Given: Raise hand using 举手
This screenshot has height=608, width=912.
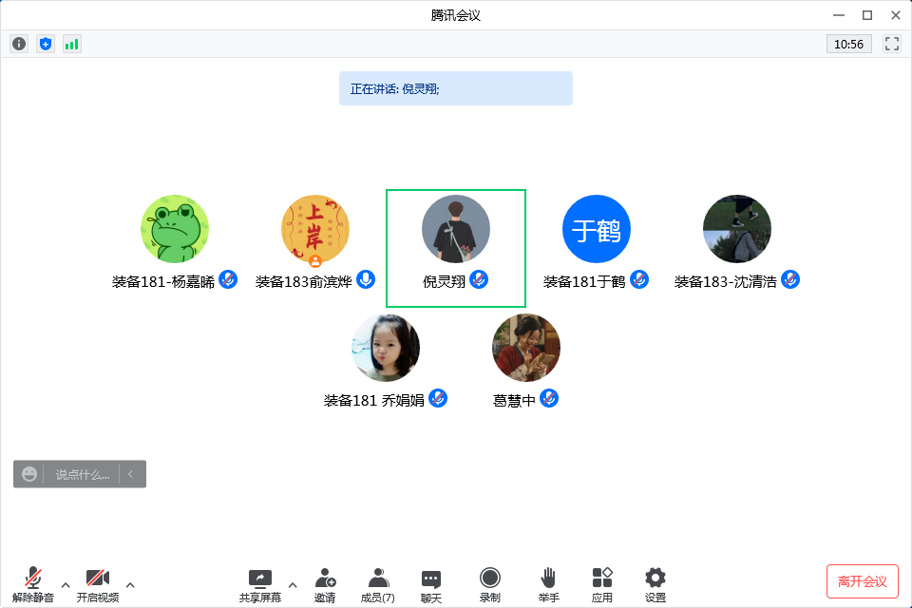Looking at the screenshot, I should [x=548, y=585].
